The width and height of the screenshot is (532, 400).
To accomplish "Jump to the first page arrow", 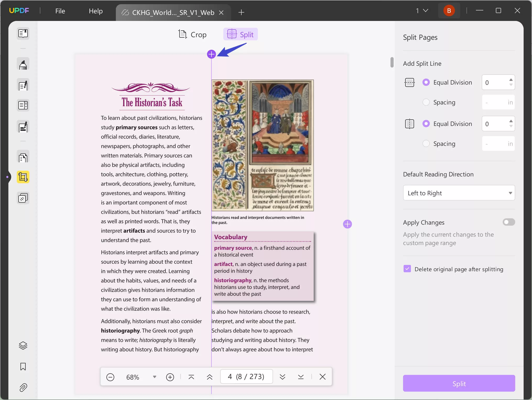I will pos(191,377).
